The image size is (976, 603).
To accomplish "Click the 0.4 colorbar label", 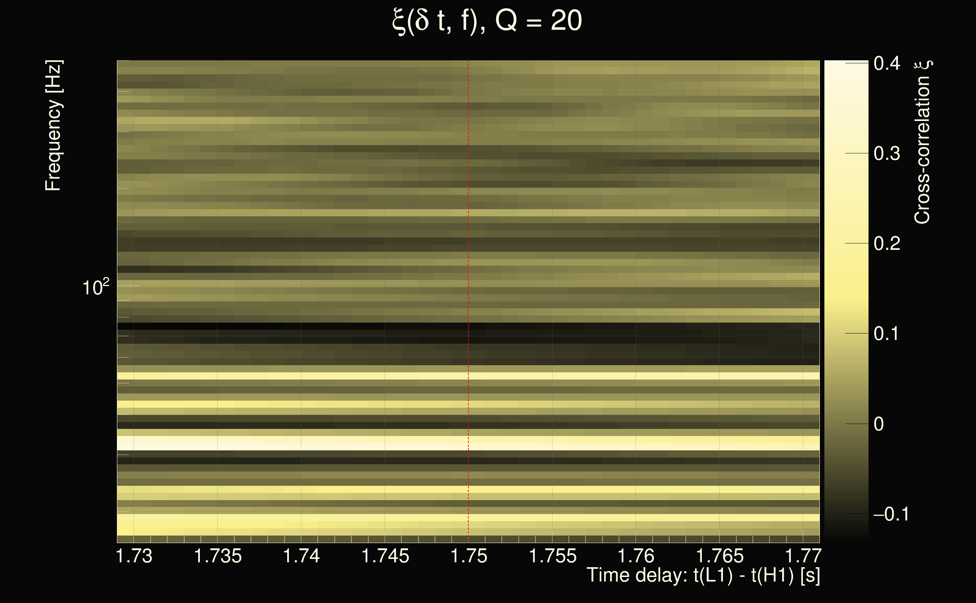I will [x=887, y=63].
